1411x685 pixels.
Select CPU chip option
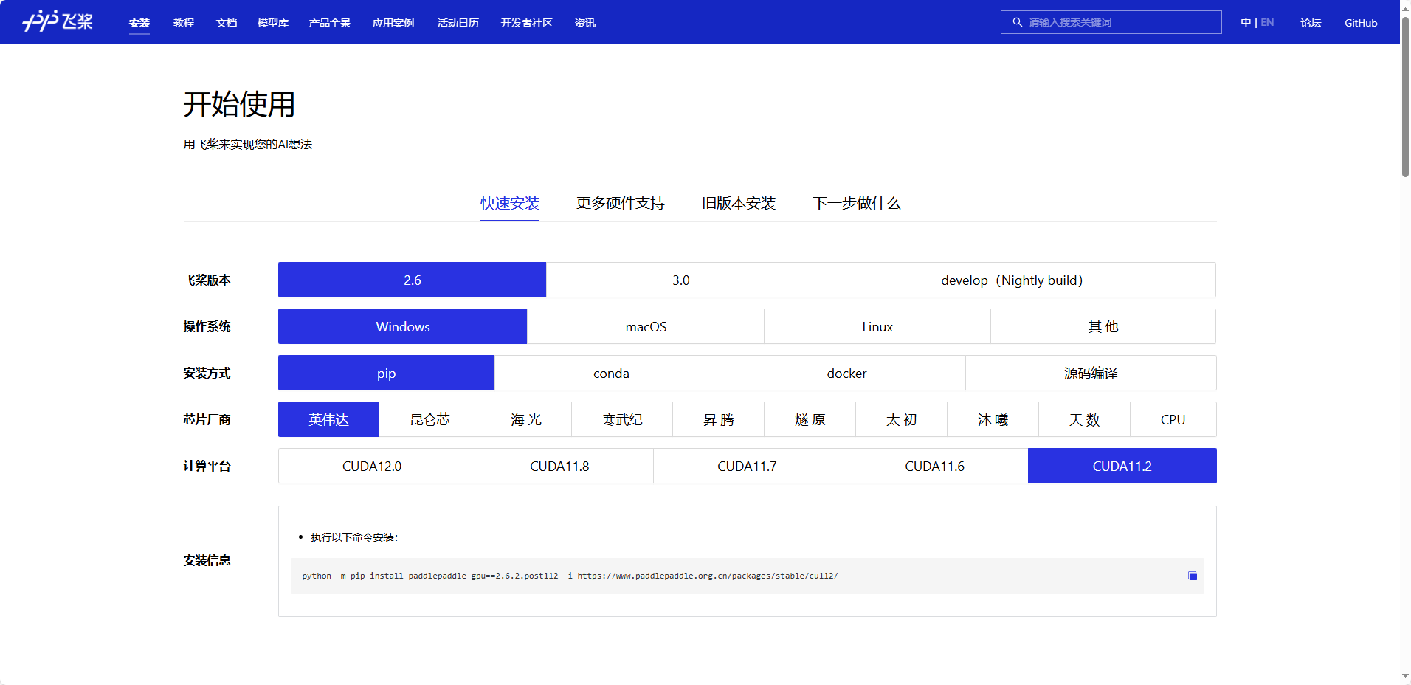pos(1173,419)
